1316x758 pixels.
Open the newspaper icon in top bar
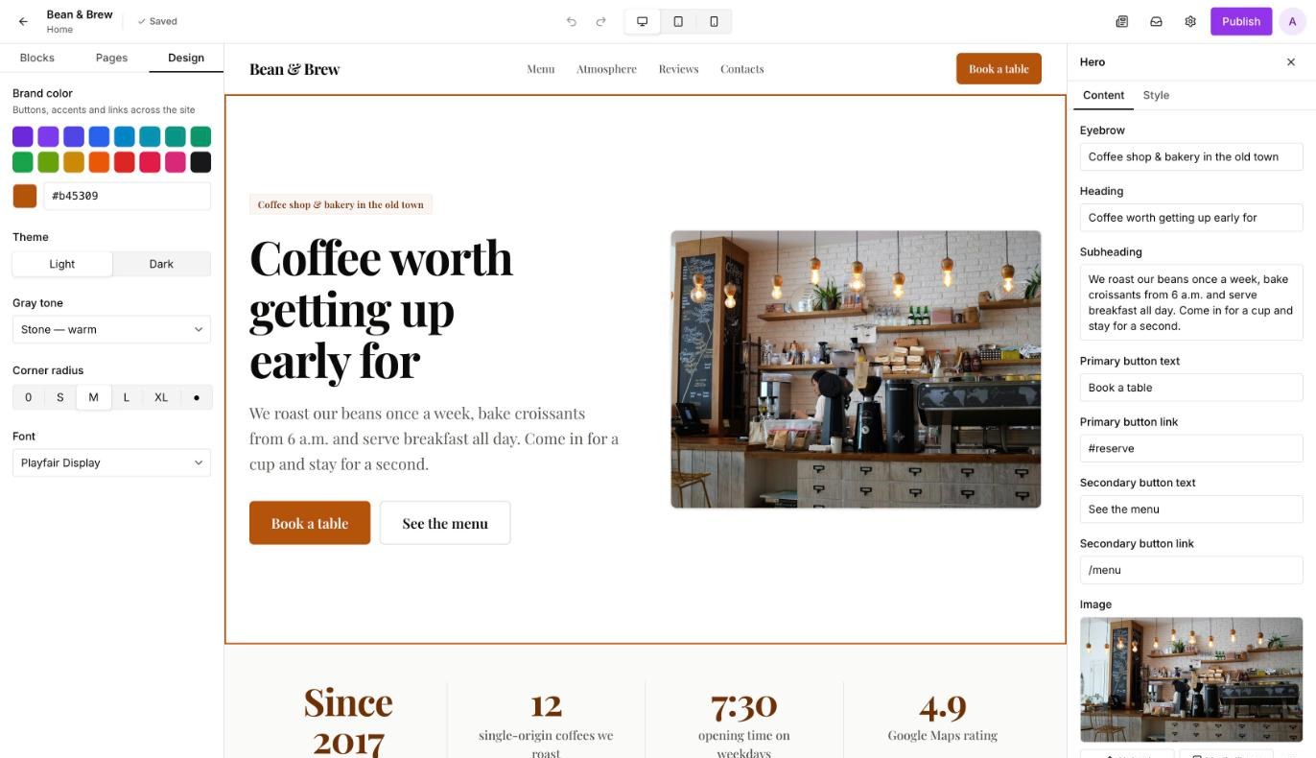coord(1122,21)
